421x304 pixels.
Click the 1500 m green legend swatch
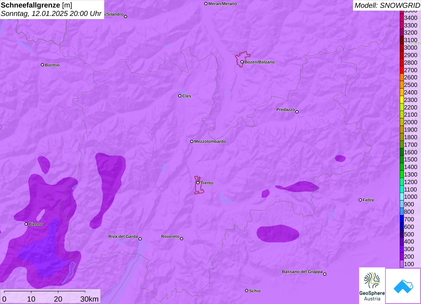click(402, 159)
